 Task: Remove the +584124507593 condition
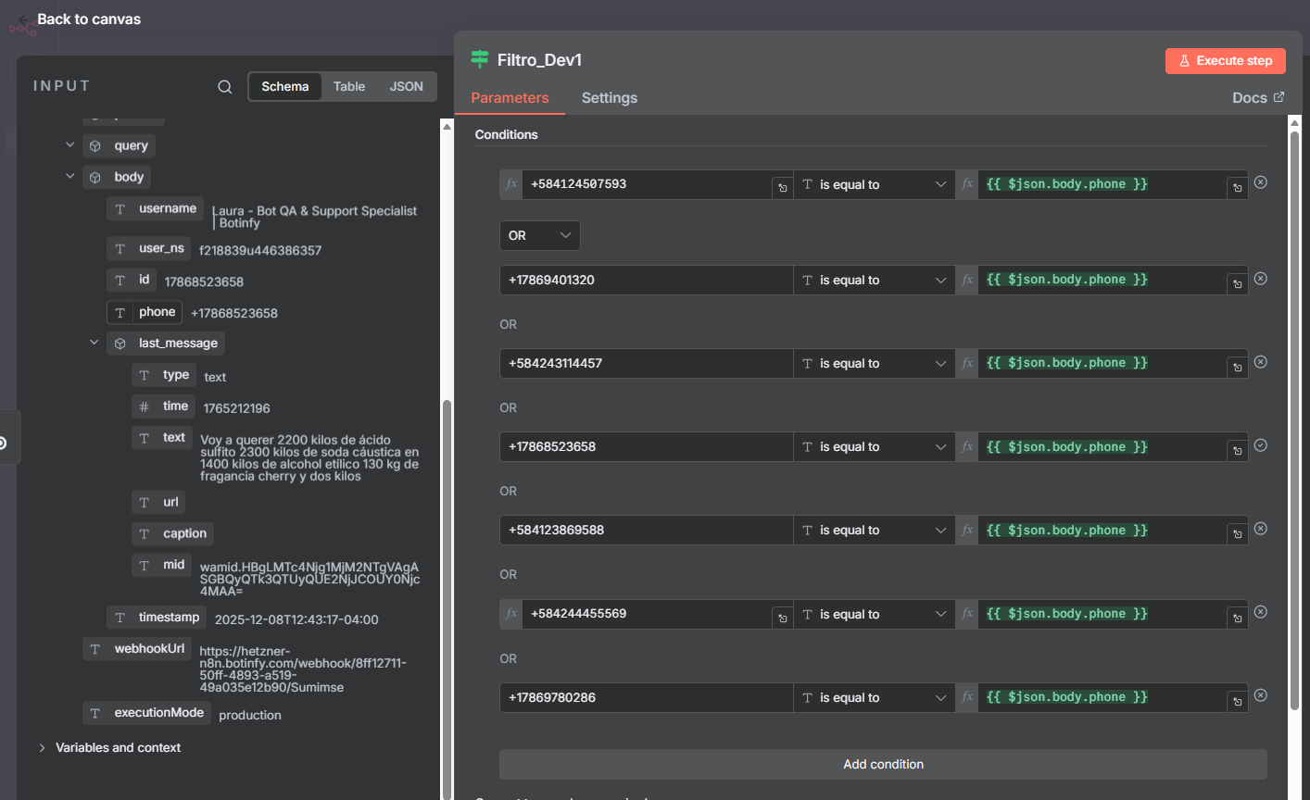pos(1260,182)
